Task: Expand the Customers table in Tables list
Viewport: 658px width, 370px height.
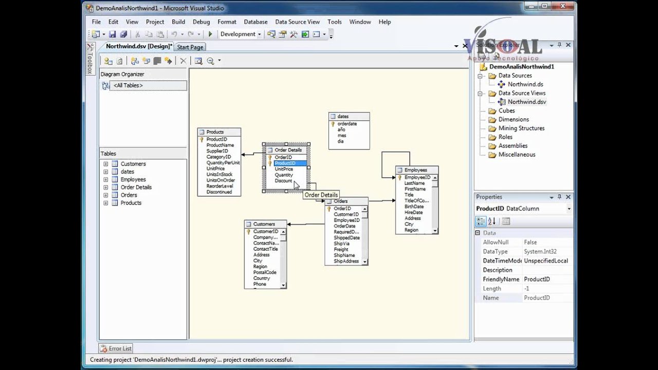Action: 106,164
